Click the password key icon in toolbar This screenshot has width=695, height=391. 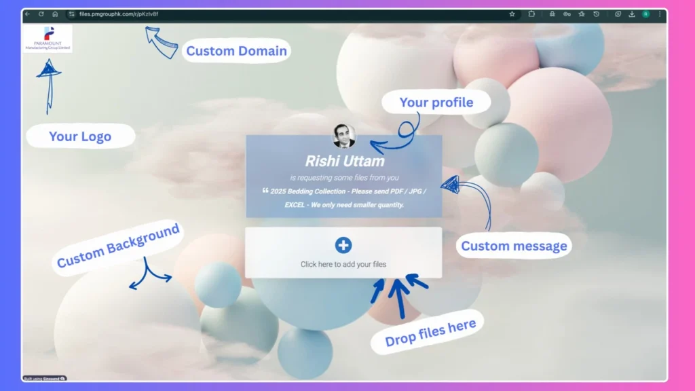[x=567, y=14]
